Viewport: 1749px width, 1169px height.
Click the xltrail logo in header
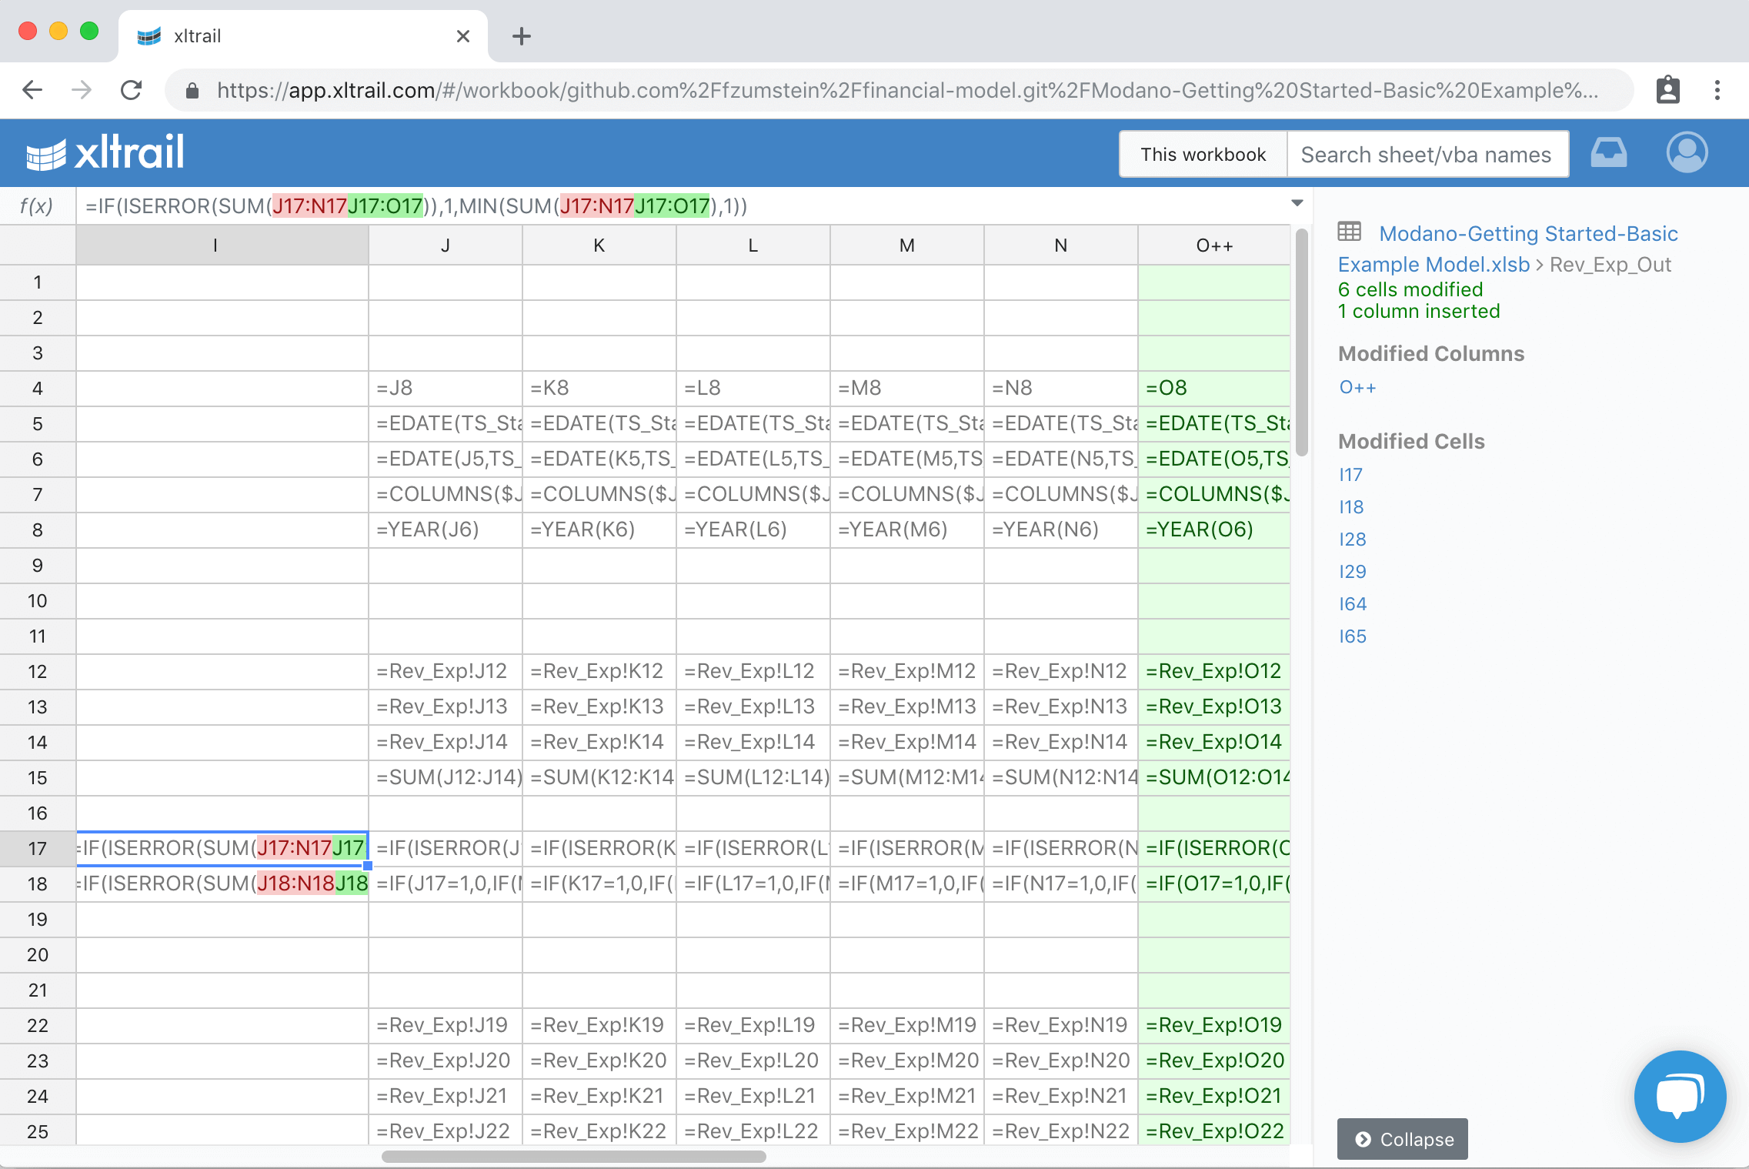[x=105, y=153]
